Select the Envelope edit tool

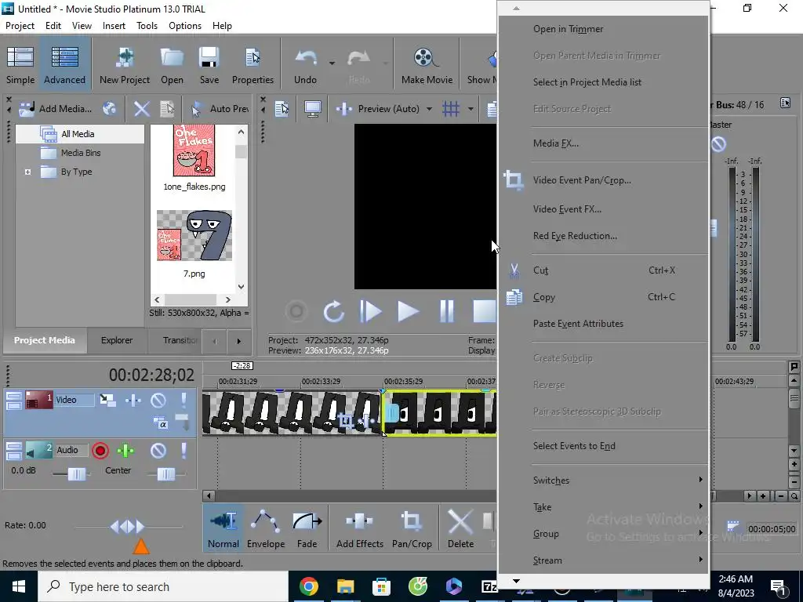266,529
